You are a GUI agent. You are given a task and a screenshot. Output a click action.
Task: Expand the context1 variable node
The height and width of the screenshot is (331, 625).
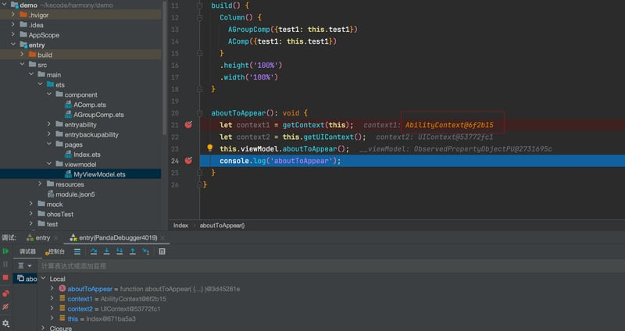(x=52, y=298)
